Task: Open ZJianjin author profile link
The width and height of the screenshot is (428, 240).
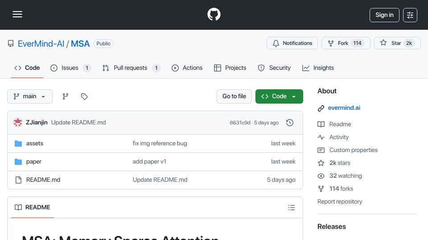Action: point(37,123)
